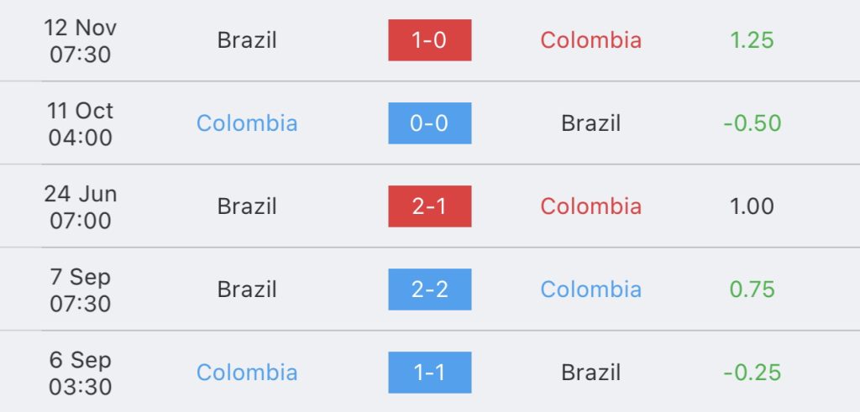
Task: Open the red 1-0 score badge
Action: pos(429,40)
